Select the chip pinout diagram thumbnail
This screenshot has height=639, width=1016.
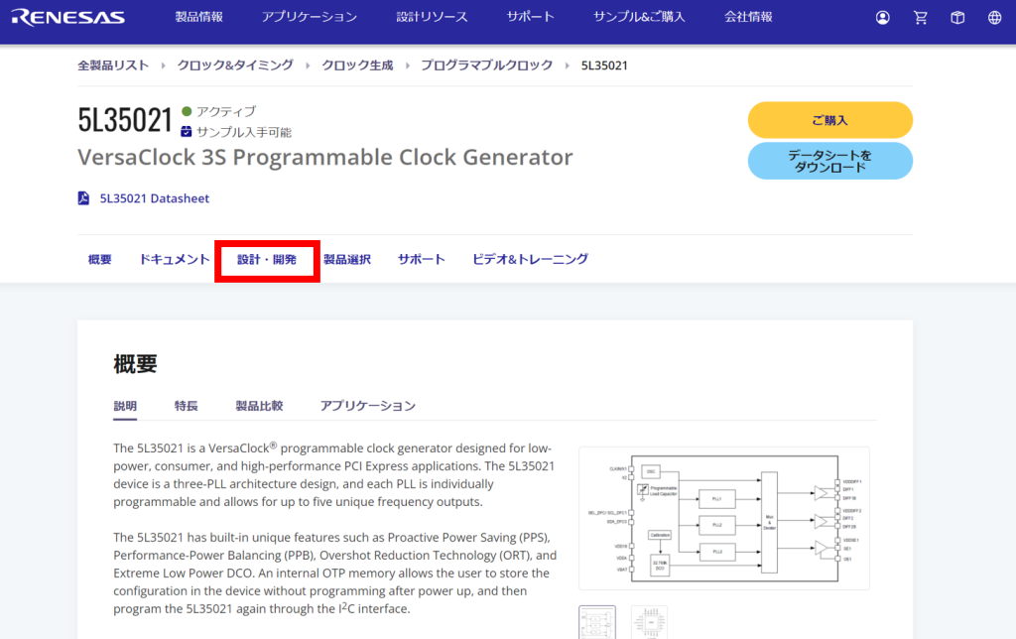(649, 622)
